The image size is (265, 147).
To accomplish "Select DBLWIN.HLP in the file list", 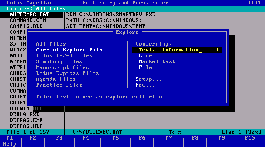I will pos(26,108).
